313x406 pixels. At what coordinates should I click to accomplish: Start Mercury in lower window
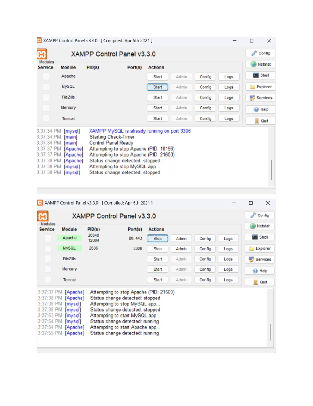click(x=158, y=270)
